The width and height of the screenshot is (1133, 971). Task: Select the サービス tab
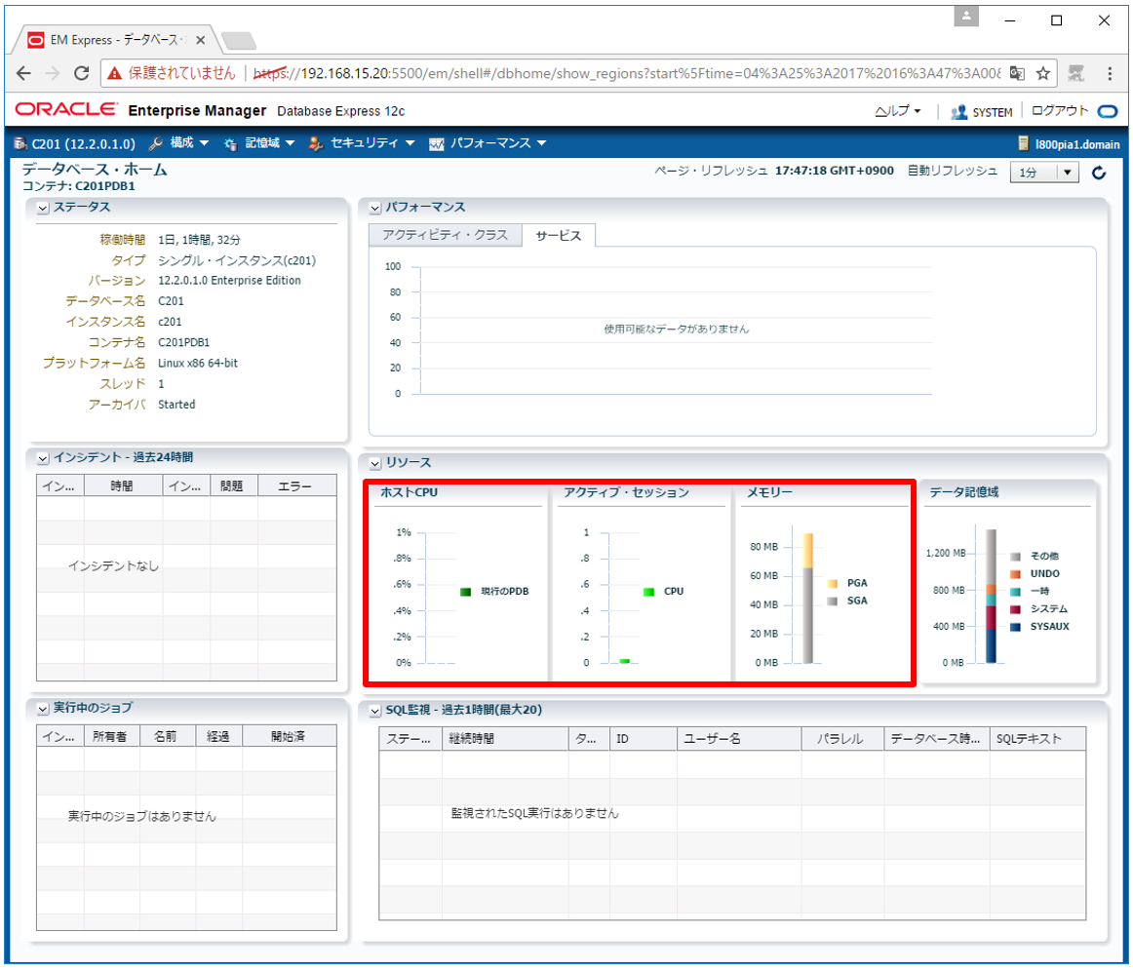point(559,236)
